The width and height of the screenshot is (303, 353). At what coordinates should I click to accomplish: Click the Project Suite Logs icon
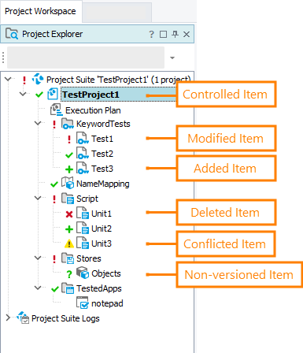[x=23, y=318]
